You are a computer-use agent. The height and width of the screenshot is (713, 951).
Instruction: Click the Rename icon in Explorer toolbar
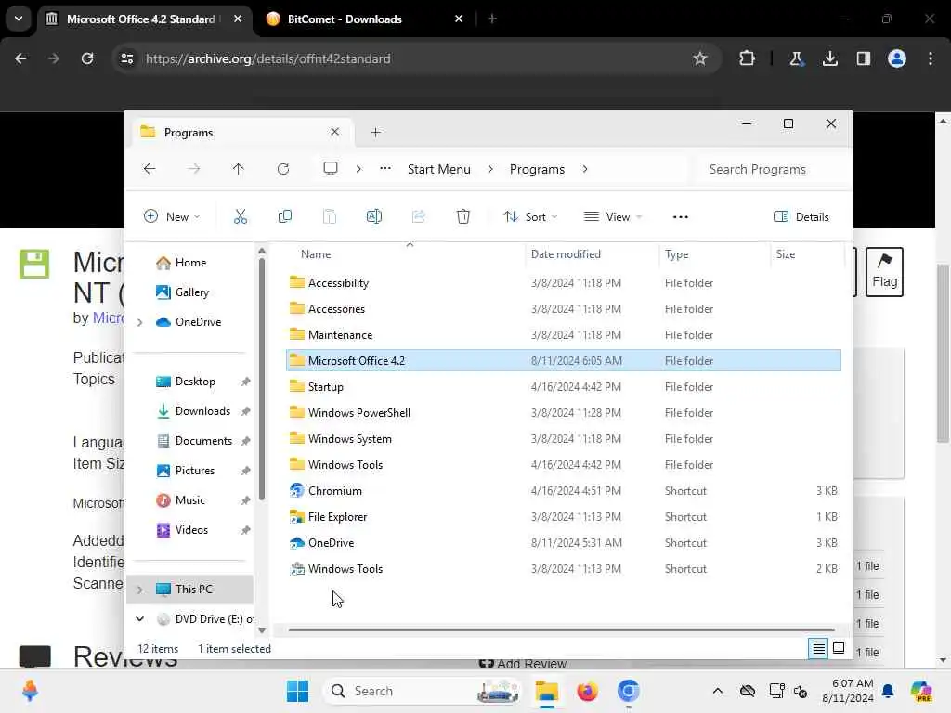[x=374, y=216]
